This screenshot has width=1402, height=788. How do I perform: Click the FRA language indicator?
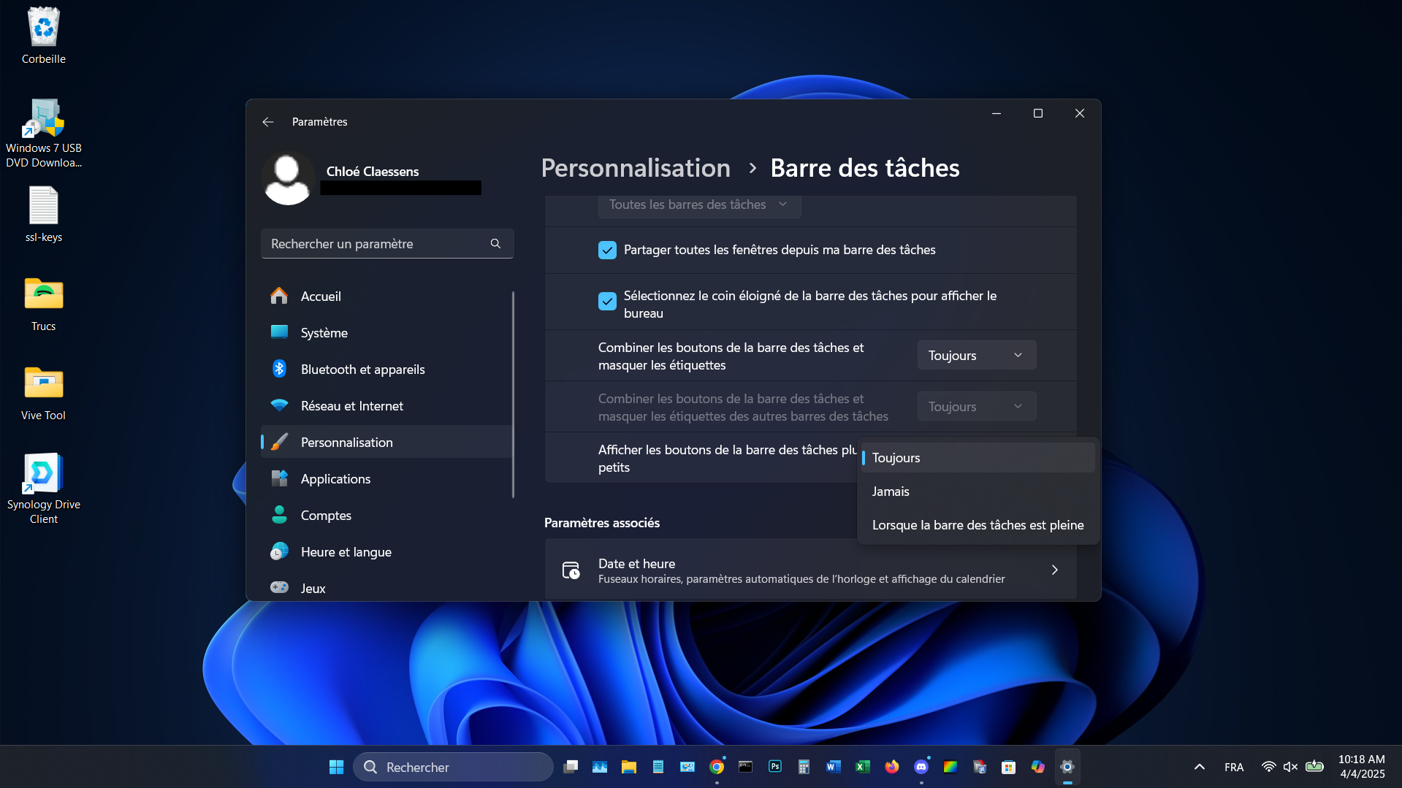(x=1234, y=767)
